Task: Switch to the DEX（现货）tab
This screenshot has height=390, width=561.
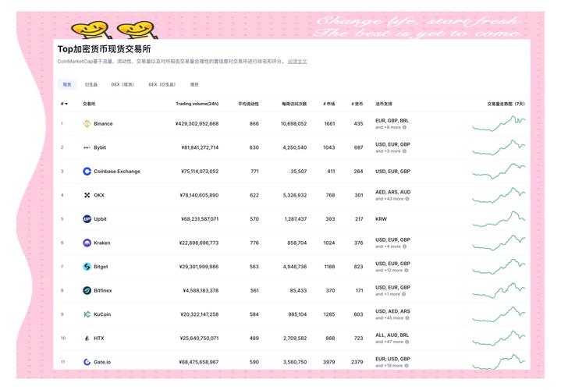Action: [x=122, y=84]
